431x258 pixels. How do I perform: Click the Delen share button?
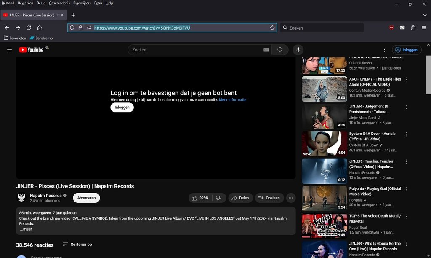240,198
